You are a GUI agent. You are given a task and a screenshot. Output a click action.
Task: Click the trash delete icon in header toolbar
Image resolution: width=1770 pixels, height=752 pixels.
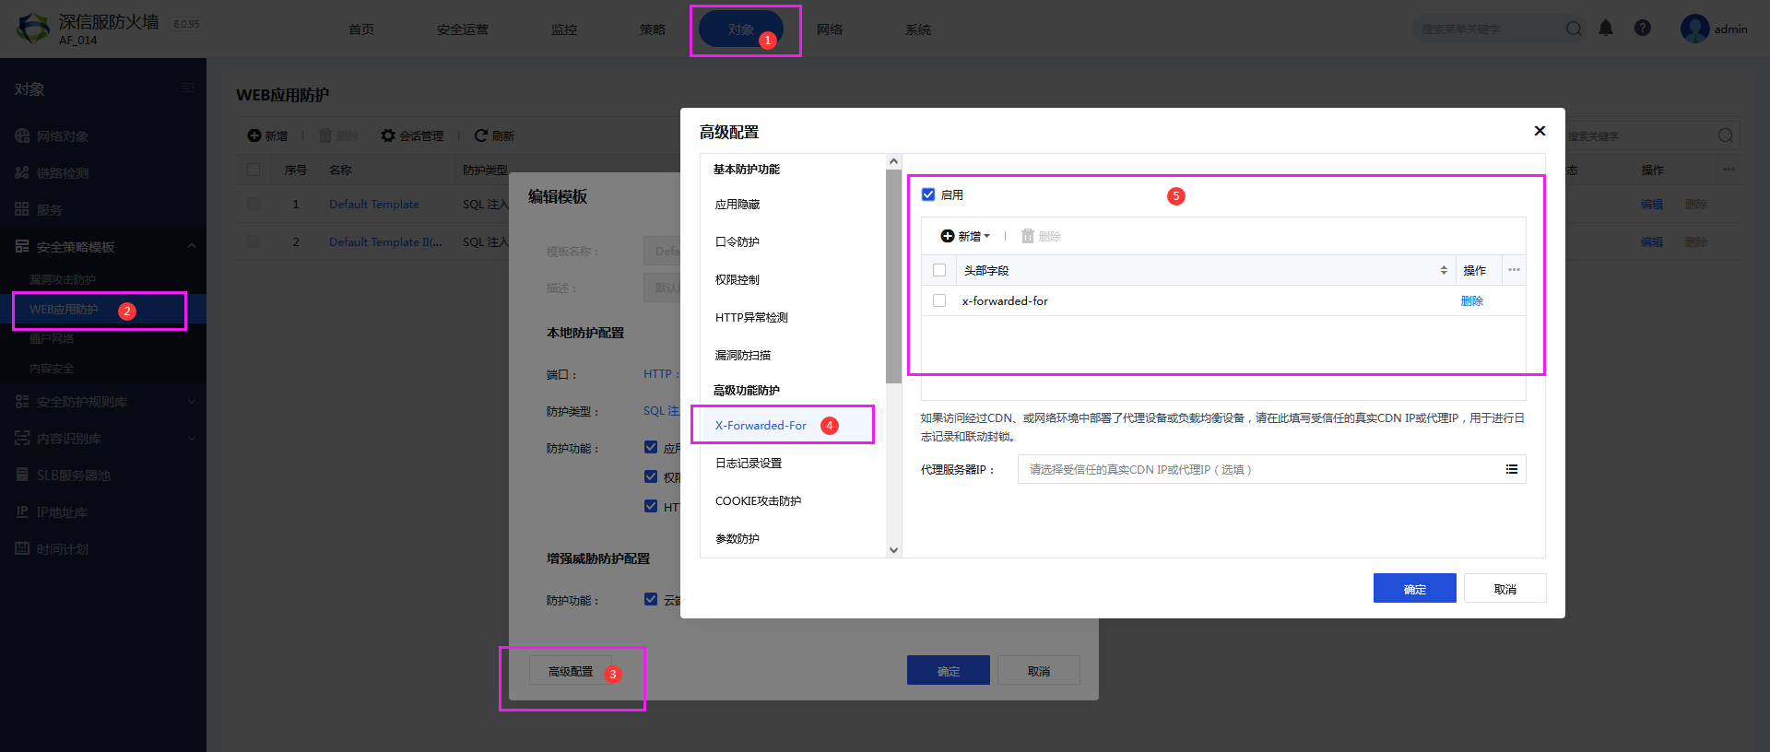pyautogui.click(x=1028, y=236)
